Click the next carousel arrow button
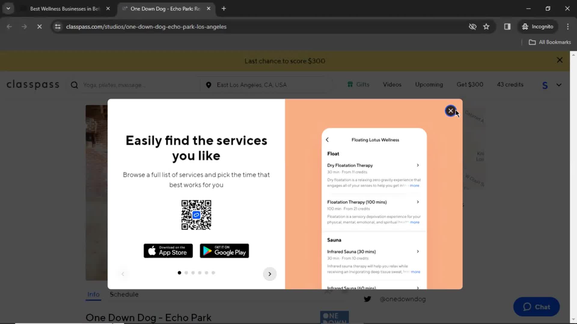The width and height of the screenshot is (577, 324). point(269,274)
